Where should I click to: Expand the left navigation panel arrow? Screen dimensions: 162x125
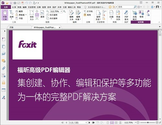click(x=5, y=31)
